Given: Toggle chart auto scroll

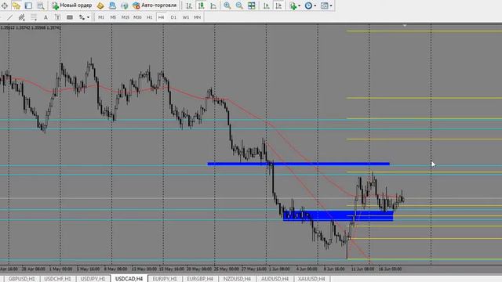Looking at the screenshot, I should click(x=267, y=5).
